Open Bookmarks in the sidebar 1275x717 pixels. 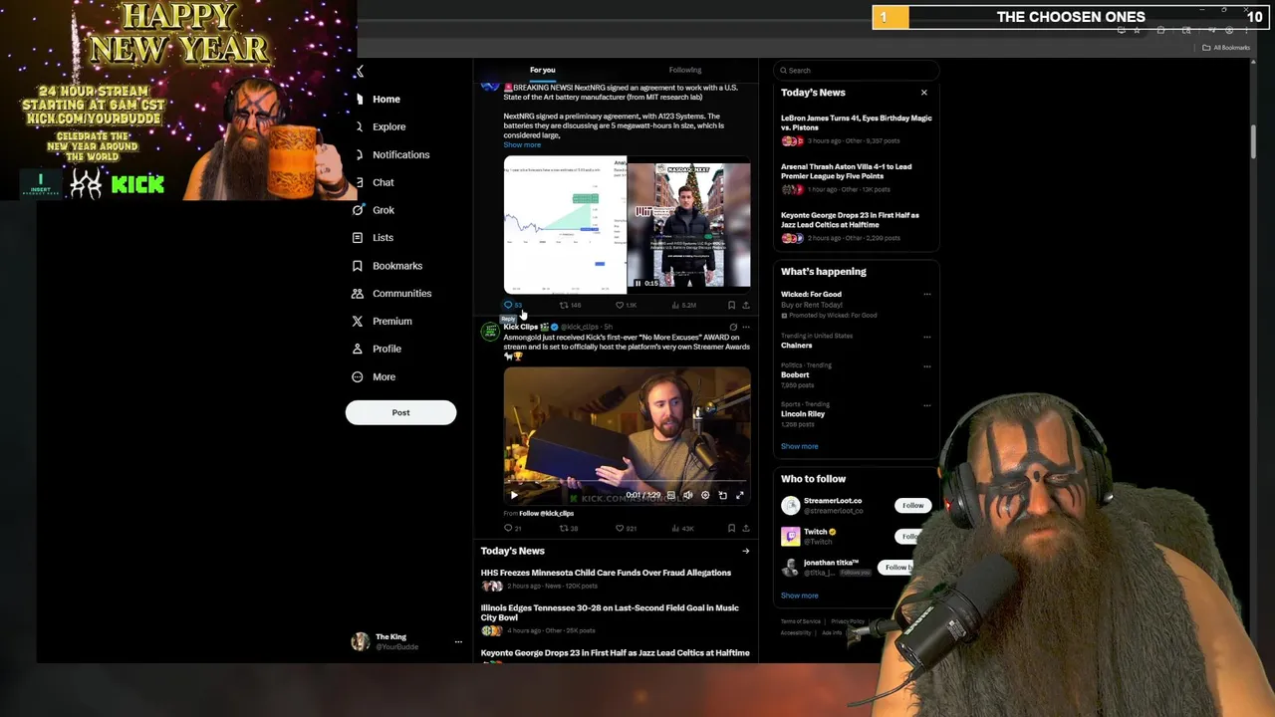pos(388,266)
